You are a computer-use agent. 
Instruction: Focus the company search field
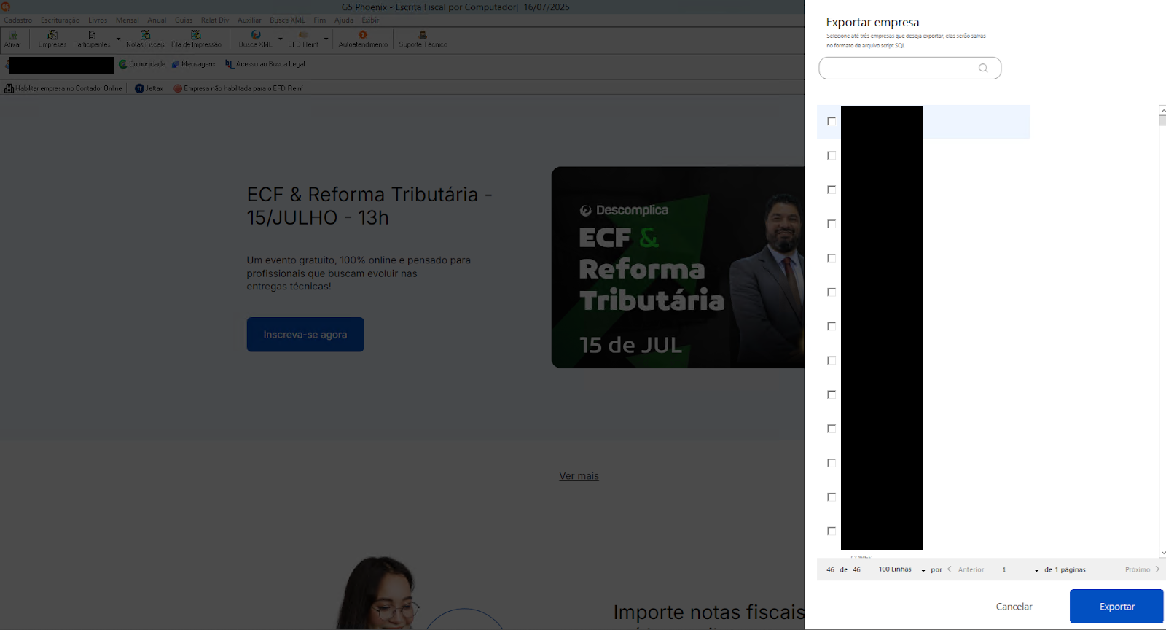coord(909,69)
